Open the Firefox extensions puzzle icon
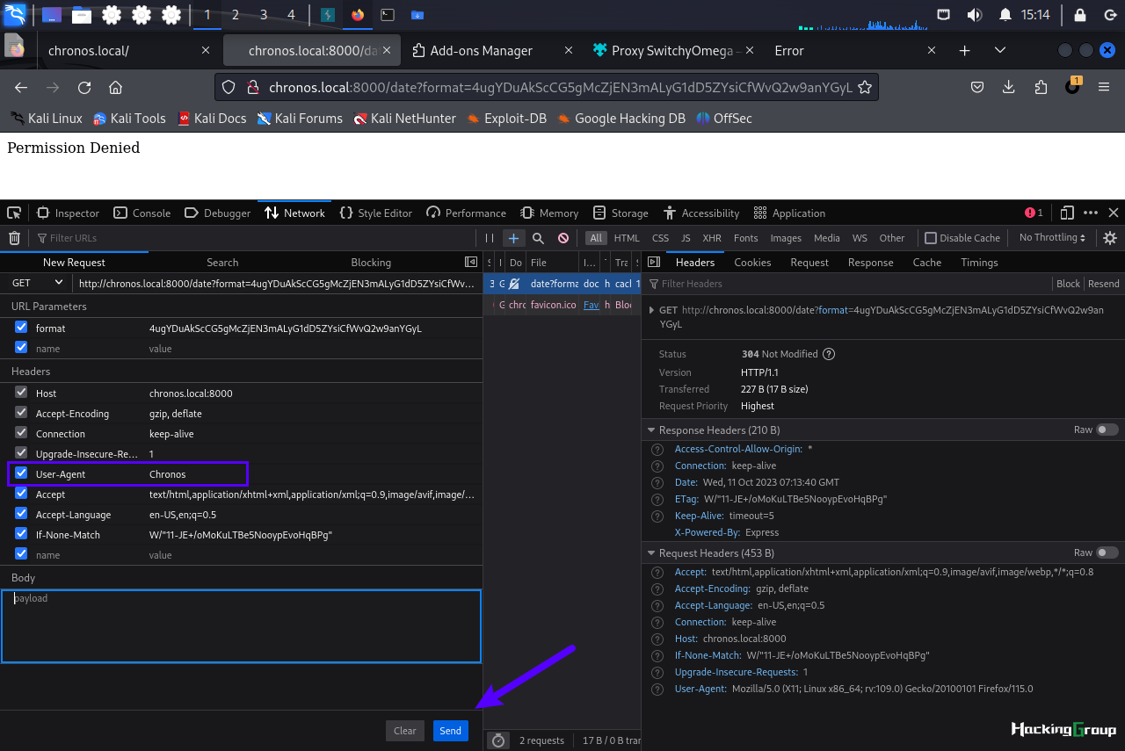Viewport: 1125px width, 751px height. point(1041,87)
